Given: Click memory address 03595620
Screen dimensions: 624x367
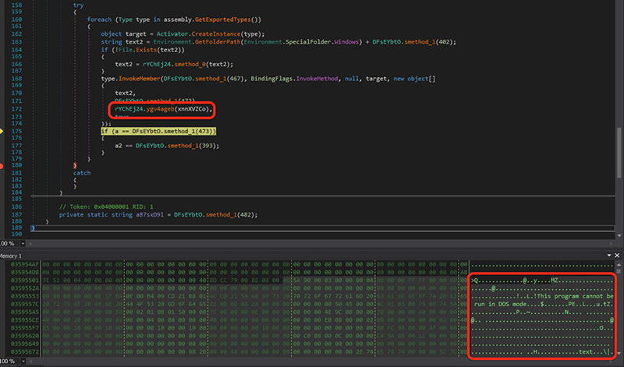Looking at the screenshot, I should [x=25, y=336].
